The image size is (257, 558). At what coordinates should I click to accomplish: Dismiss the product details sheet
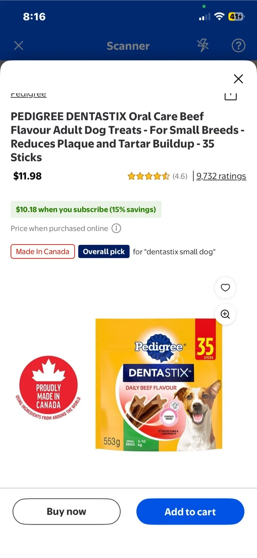[238, 79]
